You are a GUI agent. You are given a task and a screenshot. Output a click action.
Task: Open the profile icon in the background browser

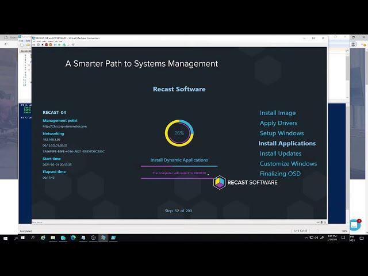[x=354, y=44]
